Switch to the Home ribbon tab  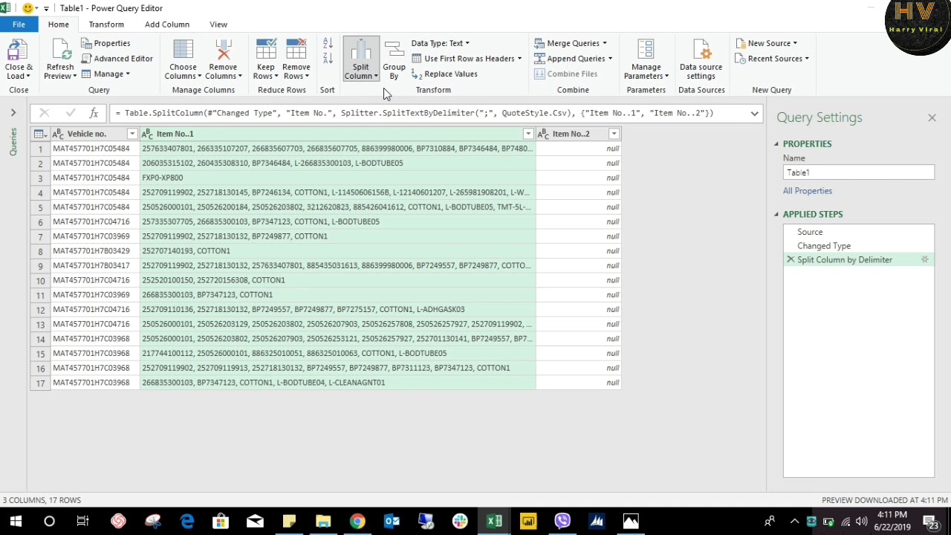(58, 25)
